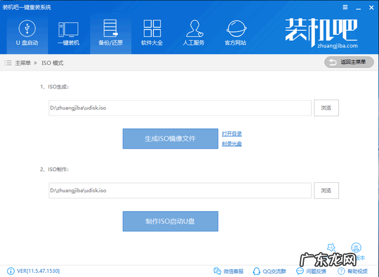
Task: Open QQ交流群 in the status bar
Action: [x=269, y=271]
